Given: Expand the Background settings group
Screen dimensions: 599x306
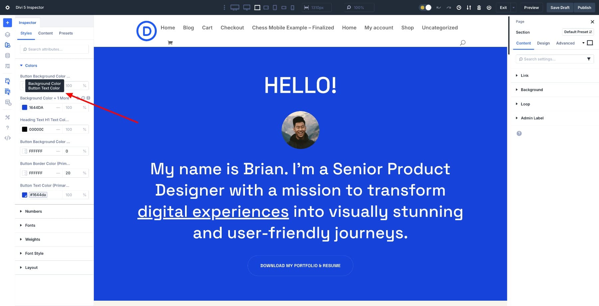Looking at the screenshot, I should pyautogui.click(x=531, y=90).
